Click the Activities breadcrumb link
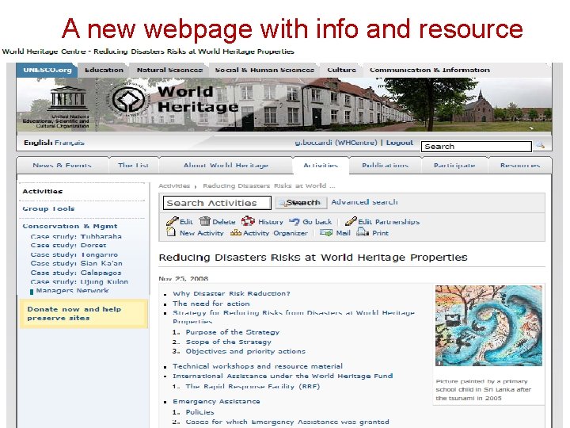The image size is (570, 428). pos(174,185)
